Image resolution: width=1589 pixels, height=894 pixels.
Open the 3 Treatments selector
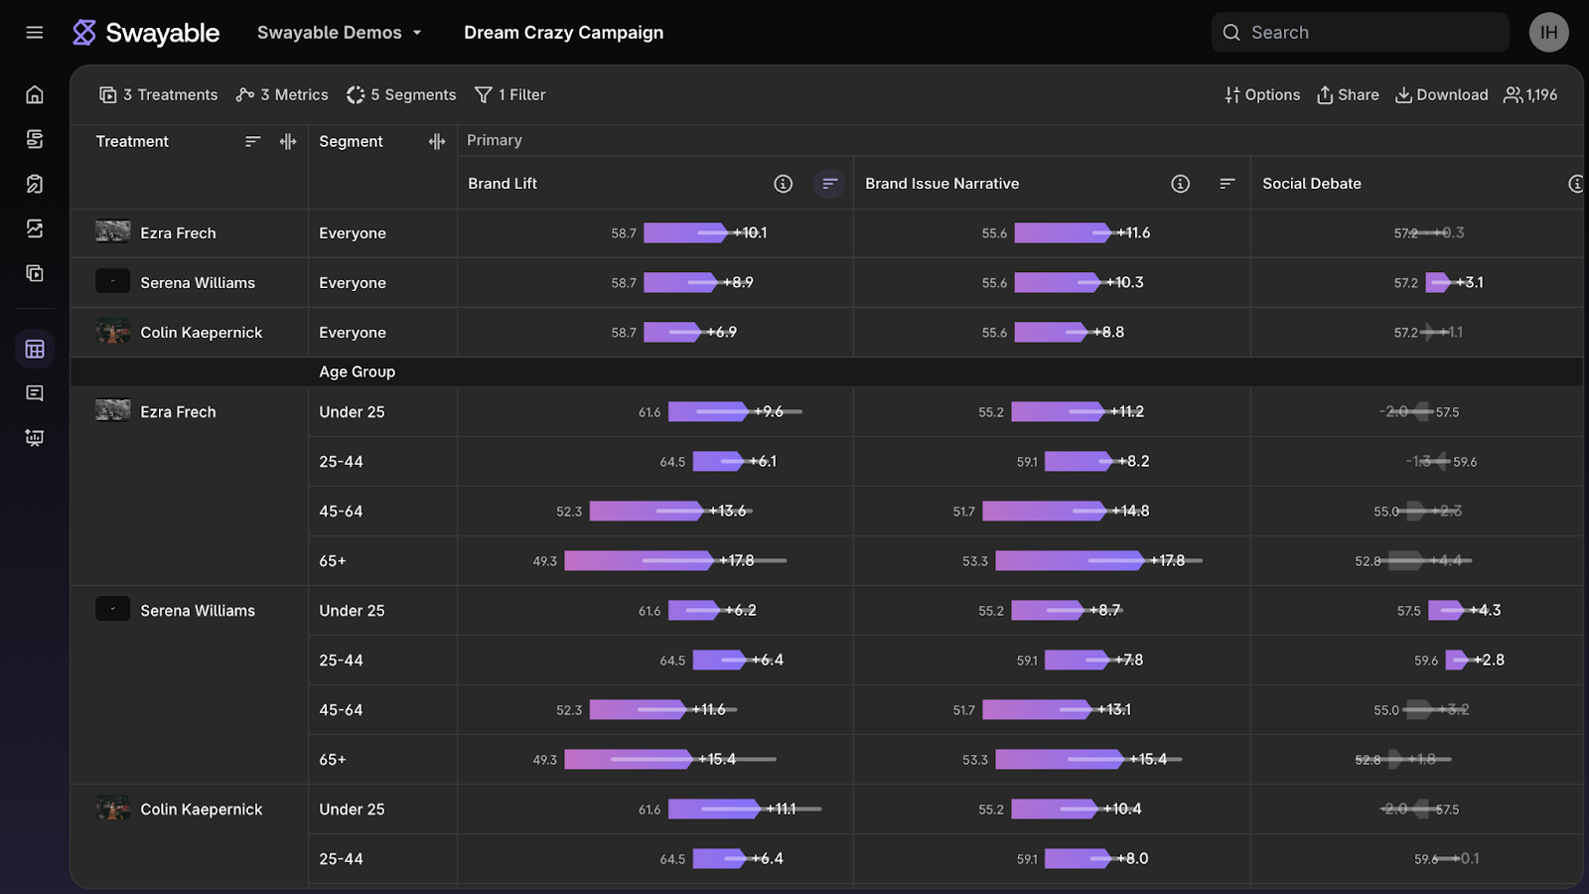[158, 95]
